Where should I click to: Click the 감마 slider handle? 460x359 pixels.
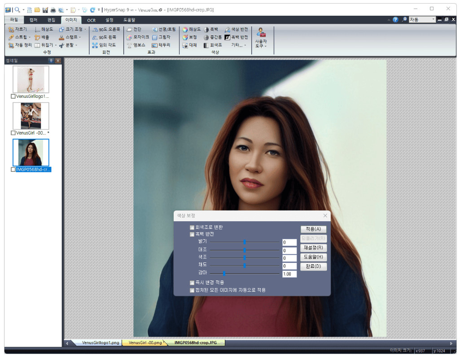(224, 273)
